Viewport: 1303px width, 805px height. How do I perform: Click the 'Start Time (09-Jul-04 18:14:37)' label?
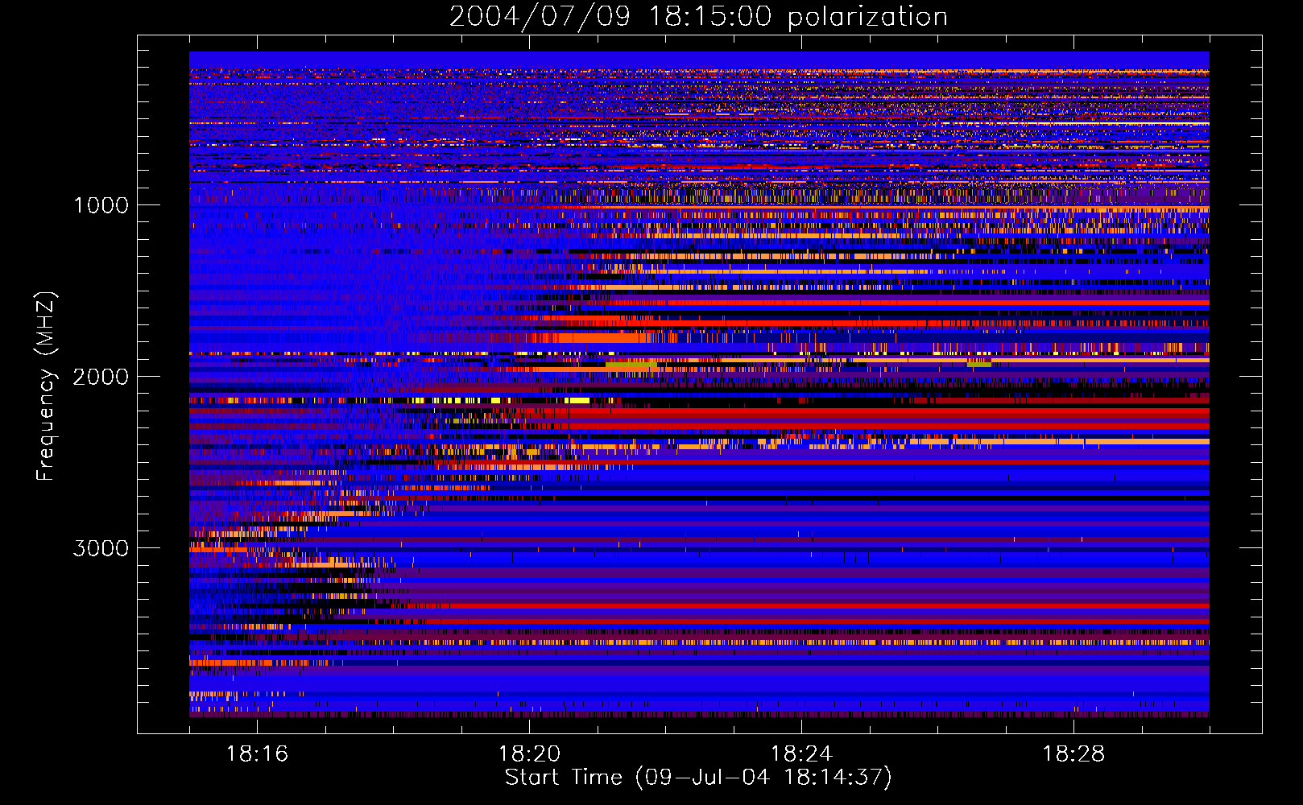[698, 778]
